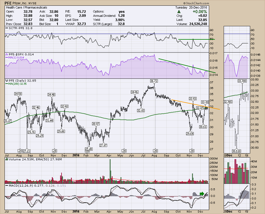Click the Yield value 3.90%
265x214 pixels.
coord(120,20)
